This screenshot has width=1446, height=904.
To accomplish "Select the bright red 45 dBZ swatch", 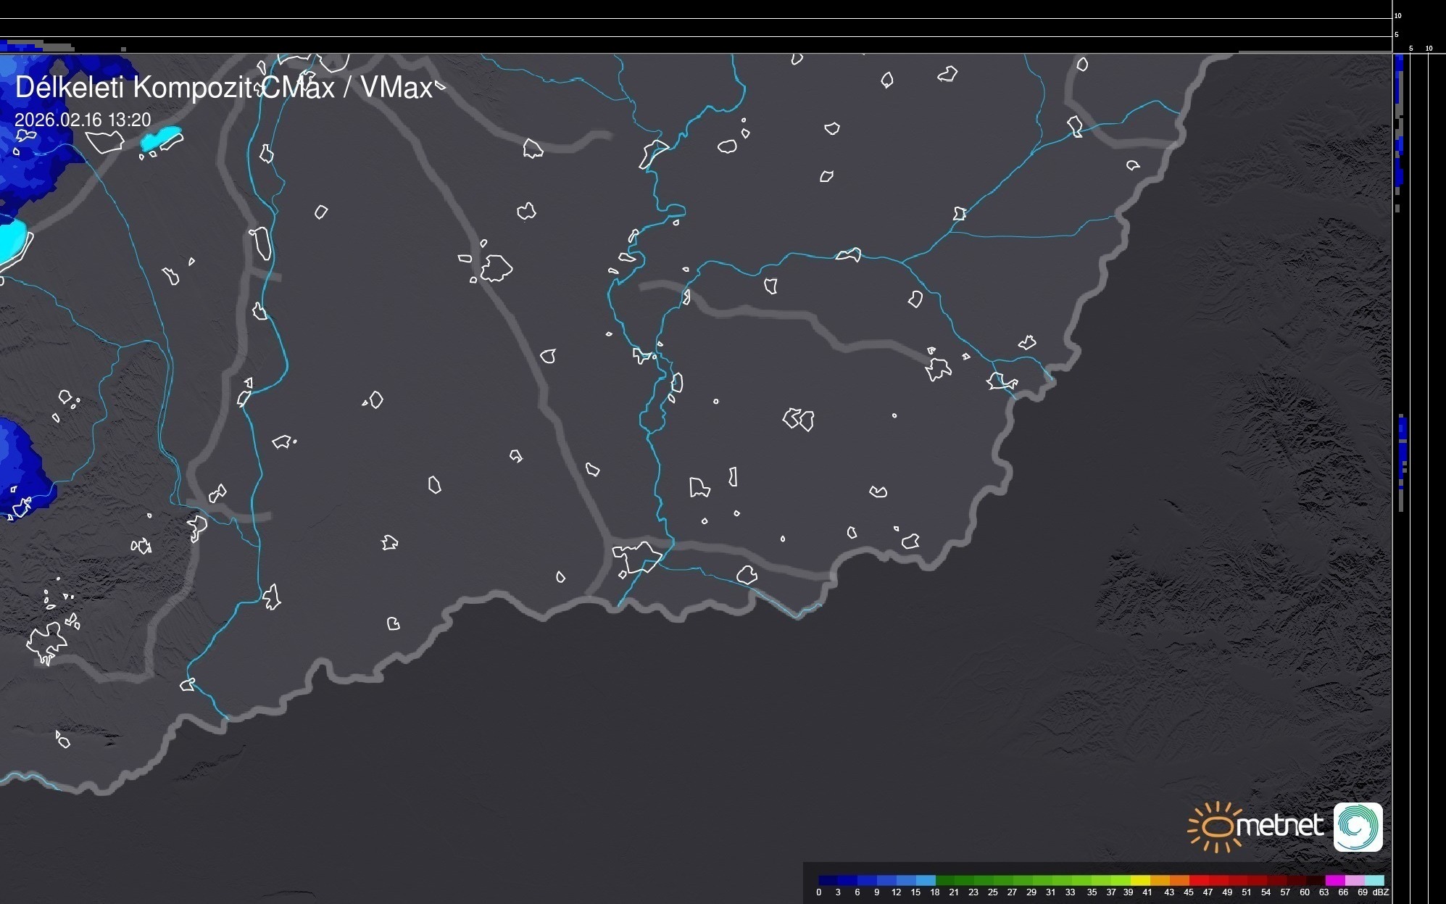I will (1198, 880).
